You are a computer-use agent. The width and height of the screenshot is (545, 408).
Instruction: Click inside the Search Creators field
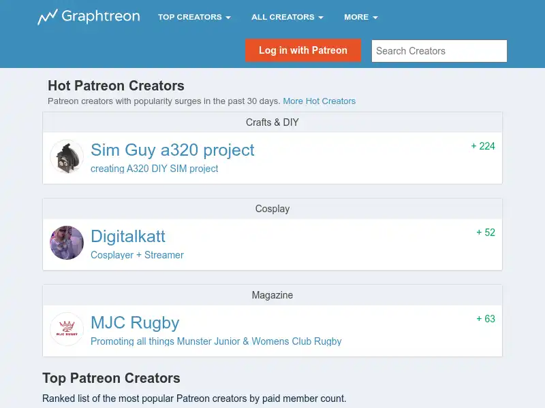(x=439, y=50)
